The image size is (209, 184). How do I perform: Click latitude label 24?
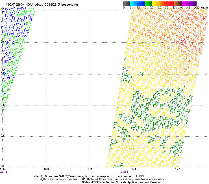click(2, 105)
